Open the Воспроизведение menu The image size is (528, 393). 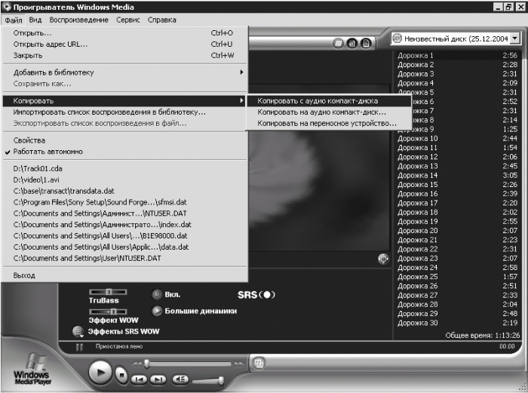point(79,20)
